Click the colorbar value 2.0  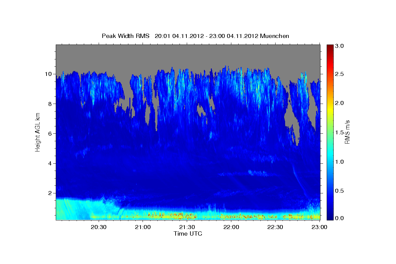pos(339,103)
